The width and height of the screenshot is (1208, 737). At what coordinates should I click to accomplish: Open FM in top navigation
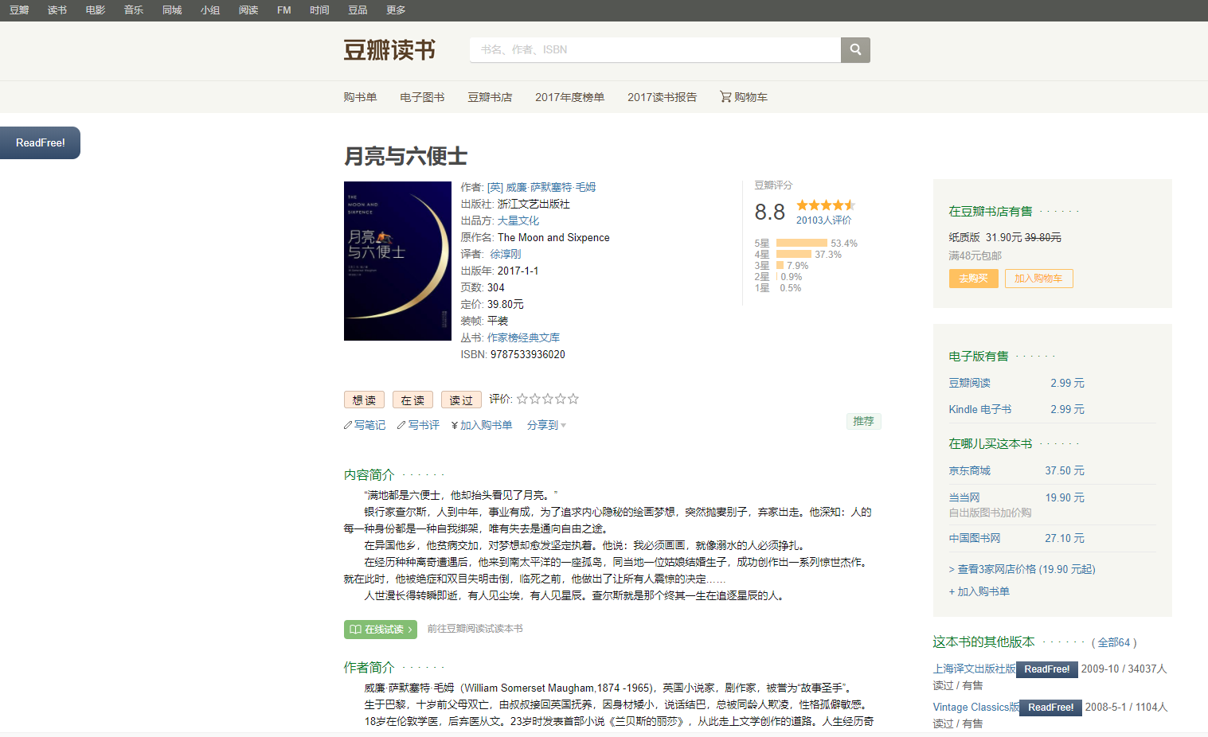point(284,10)
